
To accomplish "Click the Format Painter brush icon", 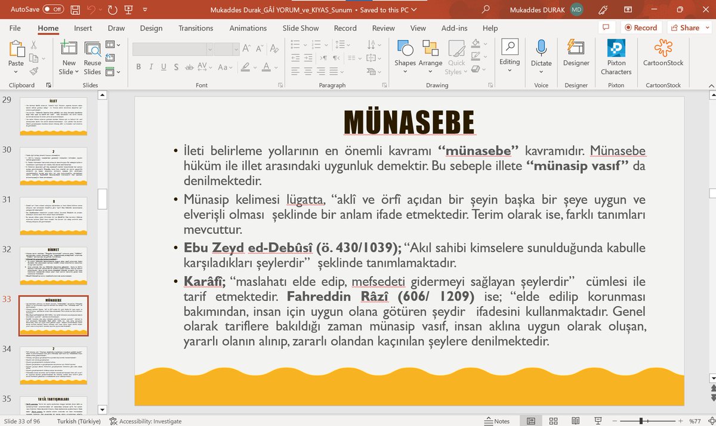I will pos(33,71).
